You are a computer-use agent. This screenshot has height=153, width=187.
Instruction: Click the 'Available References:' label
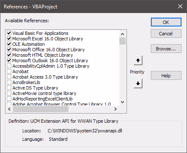click(27, 21)
